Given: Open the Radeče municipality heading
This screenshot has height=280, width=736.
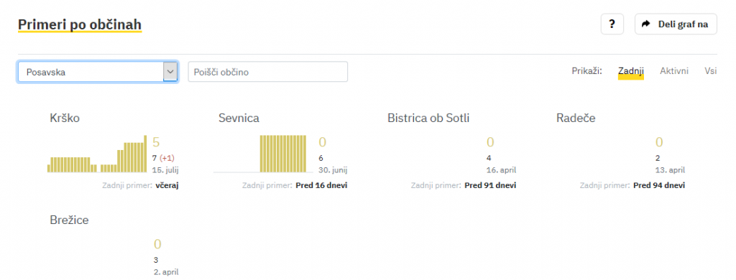Looking at the screenshot, I should pos(576,118).
